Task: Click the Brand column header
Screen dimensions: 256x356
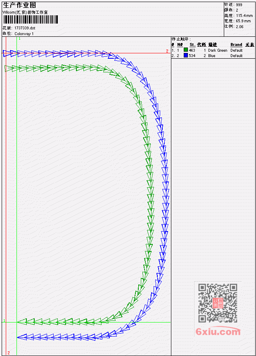Action: (x=236, y=45)
